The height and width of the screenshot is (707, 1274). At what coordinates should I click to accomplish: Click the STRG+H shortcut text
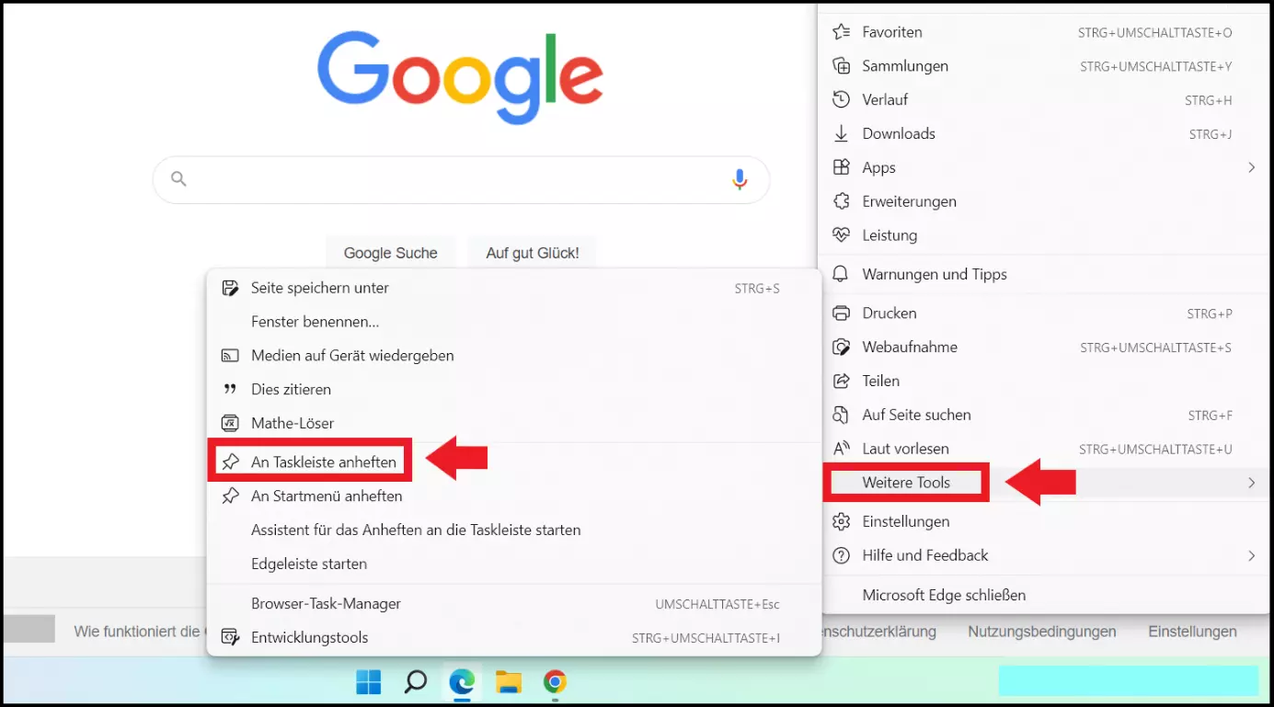click(x=1209, y=100)
